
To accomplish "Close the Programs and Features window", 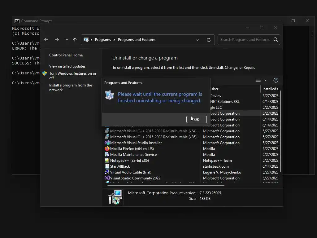I will point(276,28).
